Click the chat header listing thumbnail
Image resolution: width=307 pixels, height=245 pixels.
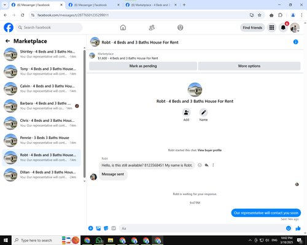click(95, 42)
